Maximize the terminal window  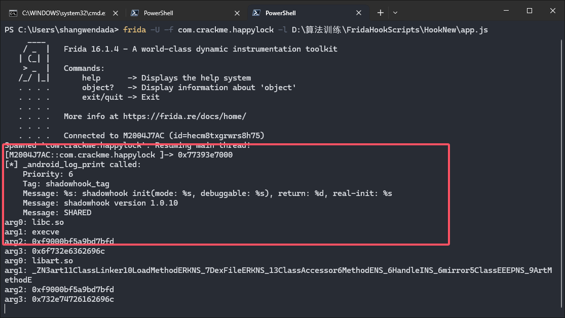tap(530, 11)
